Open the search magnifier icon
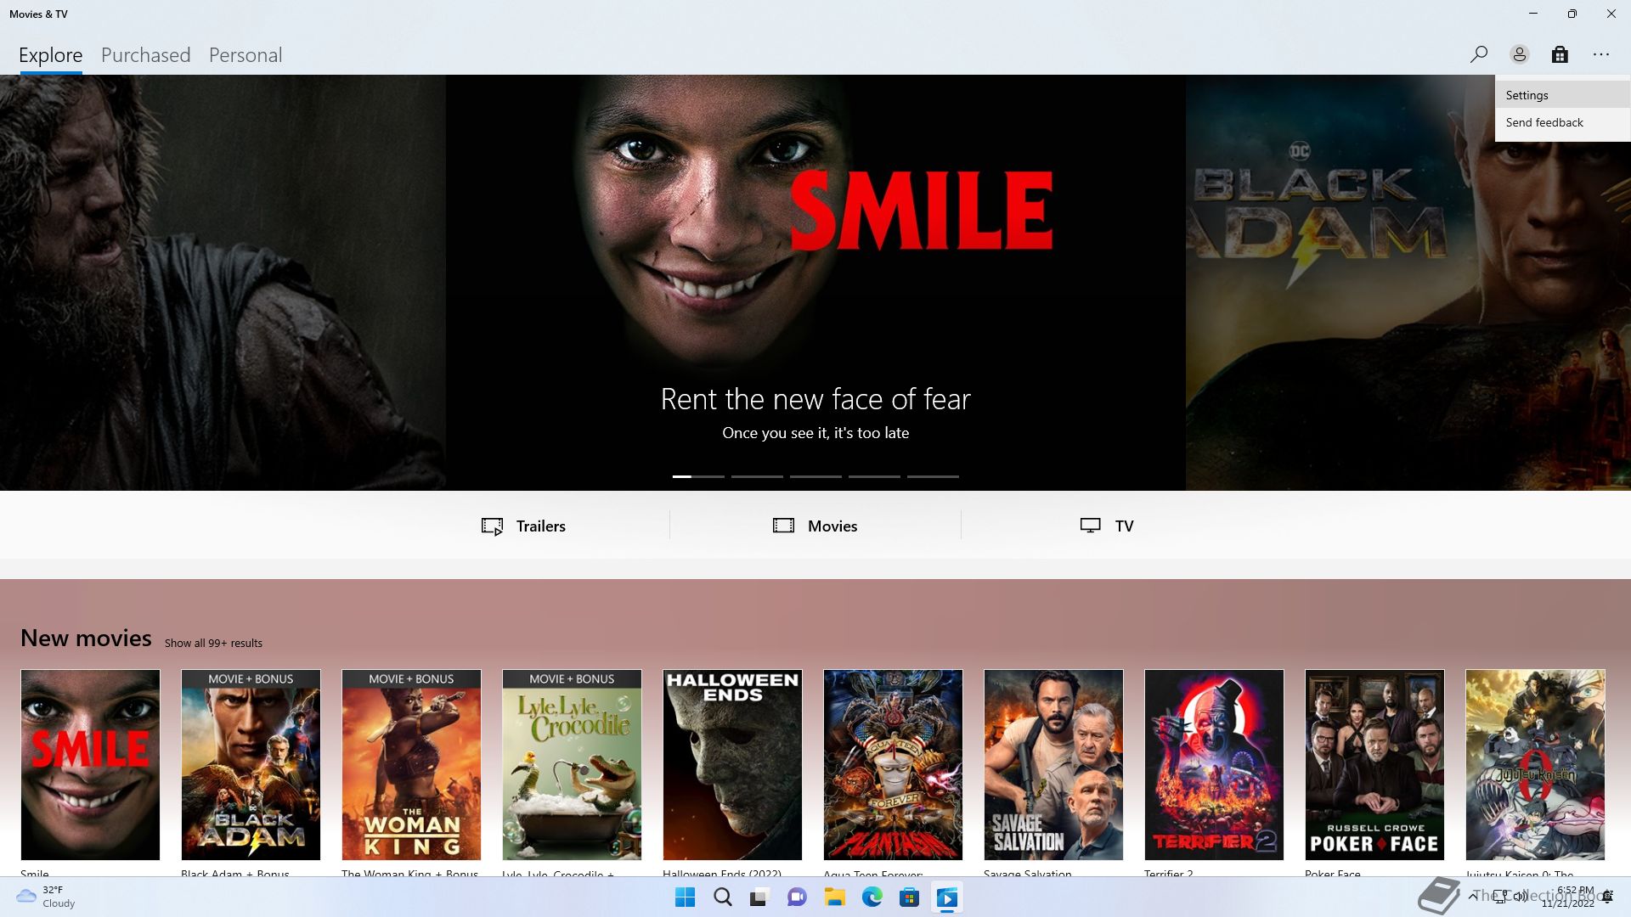The image size is (1631, 917). (1478, 54)
